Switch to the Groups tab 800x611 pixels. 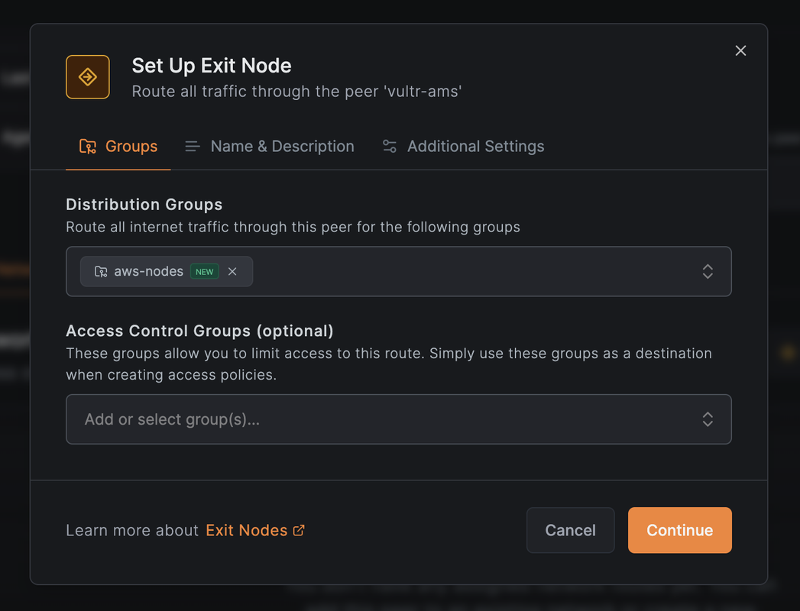131,147
